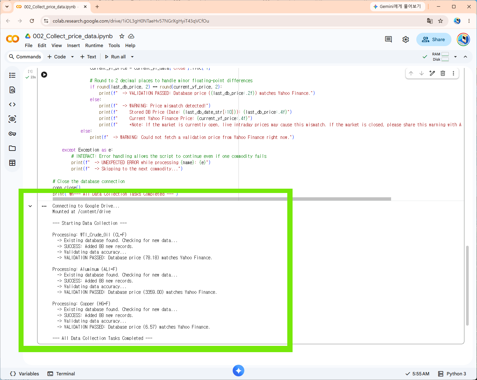This screenshot has width=477, height=380.
Task: Open the View menu
Action: [x=56, y=45]
